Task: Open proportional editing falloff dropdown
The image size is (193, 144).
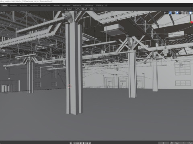Action: pos(95,9)
